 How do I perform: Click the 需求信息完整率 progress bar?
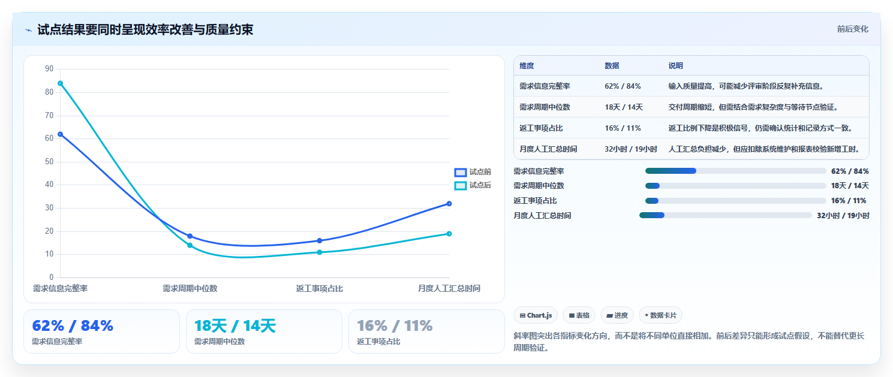coord(736,171)
